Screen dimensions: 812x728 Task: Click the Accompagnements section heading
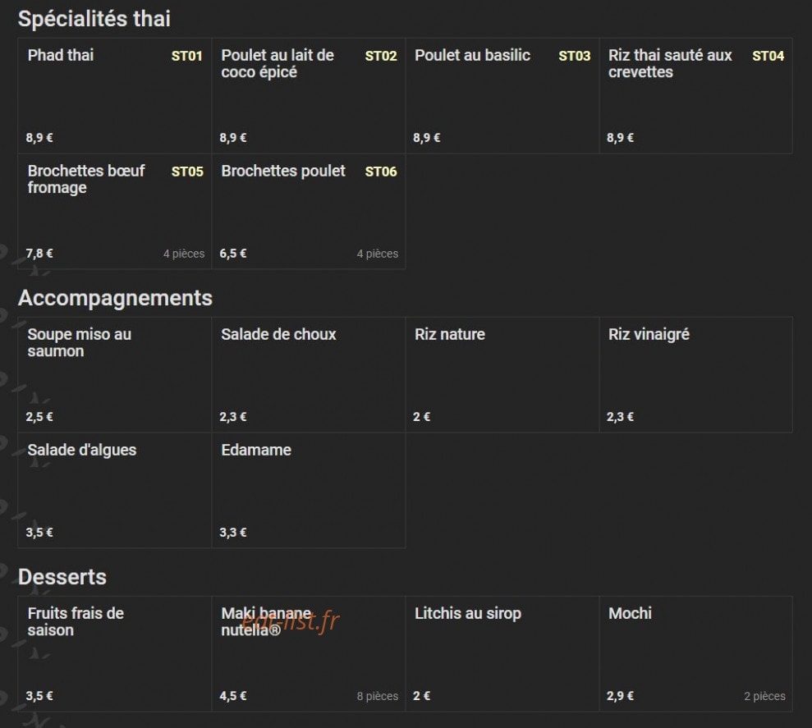115,298
